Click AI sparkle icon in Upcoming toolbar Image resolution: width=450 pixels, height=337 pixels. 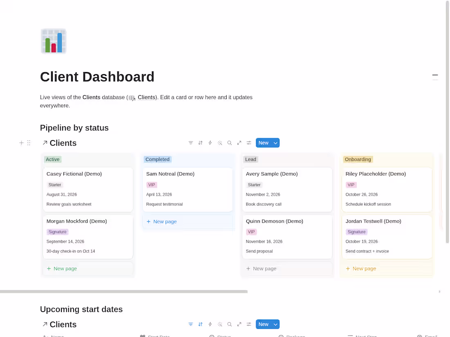(x=220, y=324)
